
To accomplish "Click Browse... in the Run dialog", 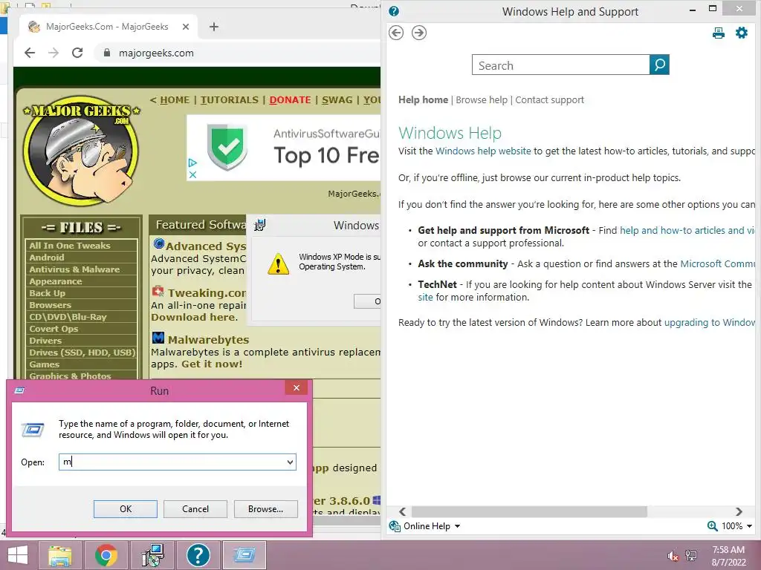I will click(x=265, y=509).
